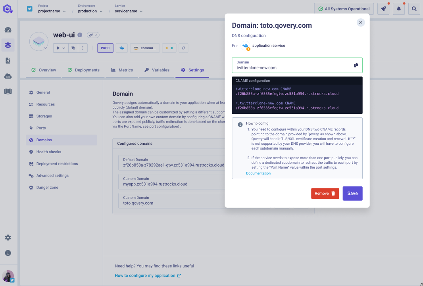Click the logs icon beside the play button

point(73,48)
